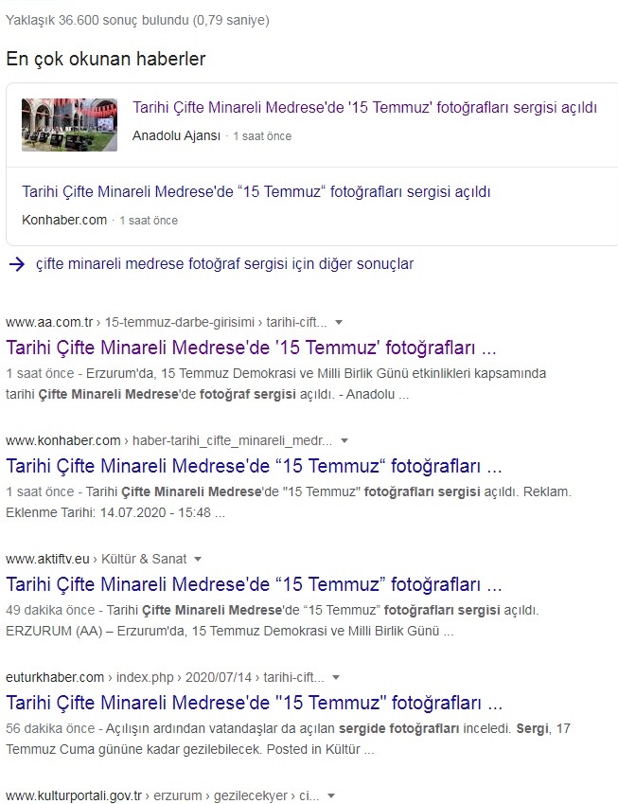The height and width of the screenshot is (804, 618).
Task: Click the Anadolu Ajansı source label
Action: (176, 135)
